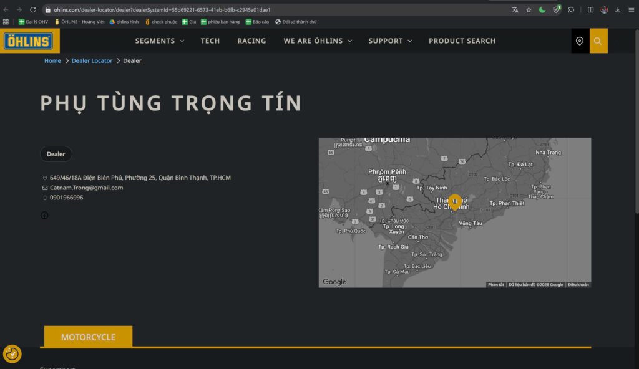View site information via the lock icon
The width and height of the screenshot is (639, 369).
[47, 10]
